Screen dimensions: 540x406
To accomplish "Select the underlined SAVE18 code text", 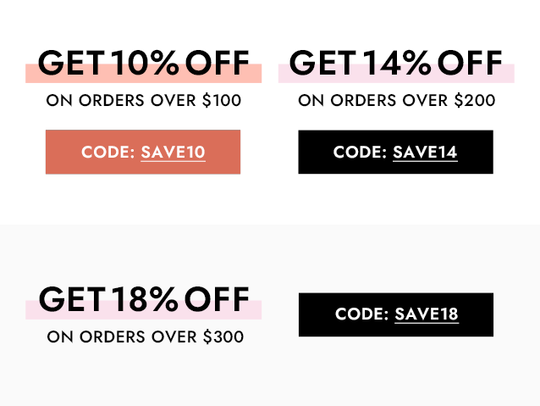I will (x=427, y=314).
